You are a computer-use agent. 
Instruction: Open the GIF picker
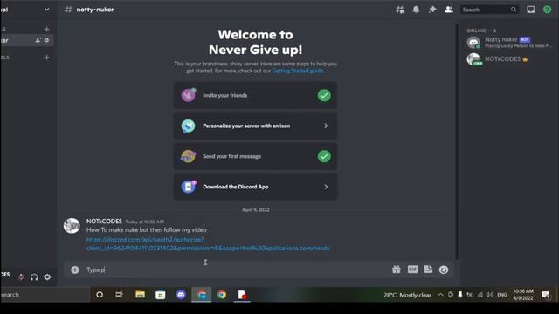pos(412,270)
